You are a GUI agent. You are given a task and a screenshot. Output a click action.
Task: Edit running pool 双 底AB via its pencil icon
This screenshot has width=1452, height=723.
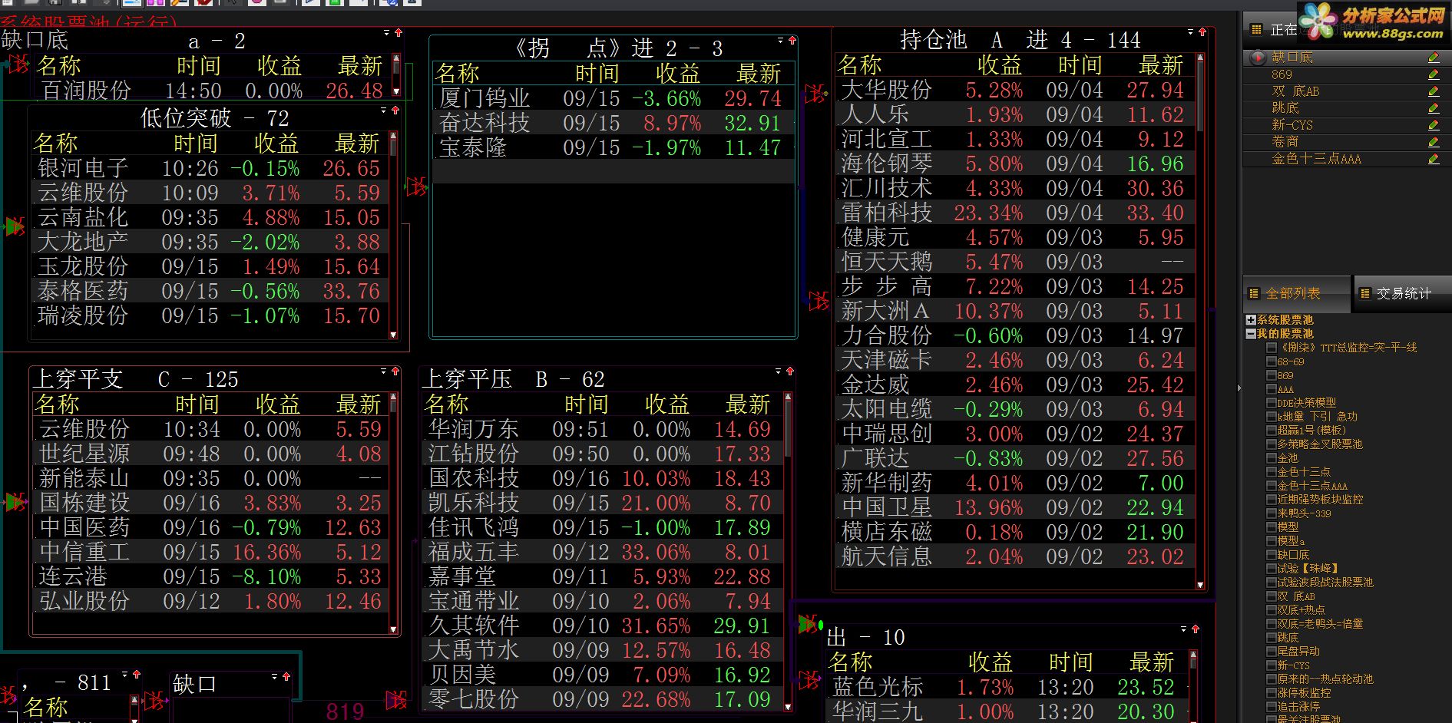click(x=1433, y=91)
